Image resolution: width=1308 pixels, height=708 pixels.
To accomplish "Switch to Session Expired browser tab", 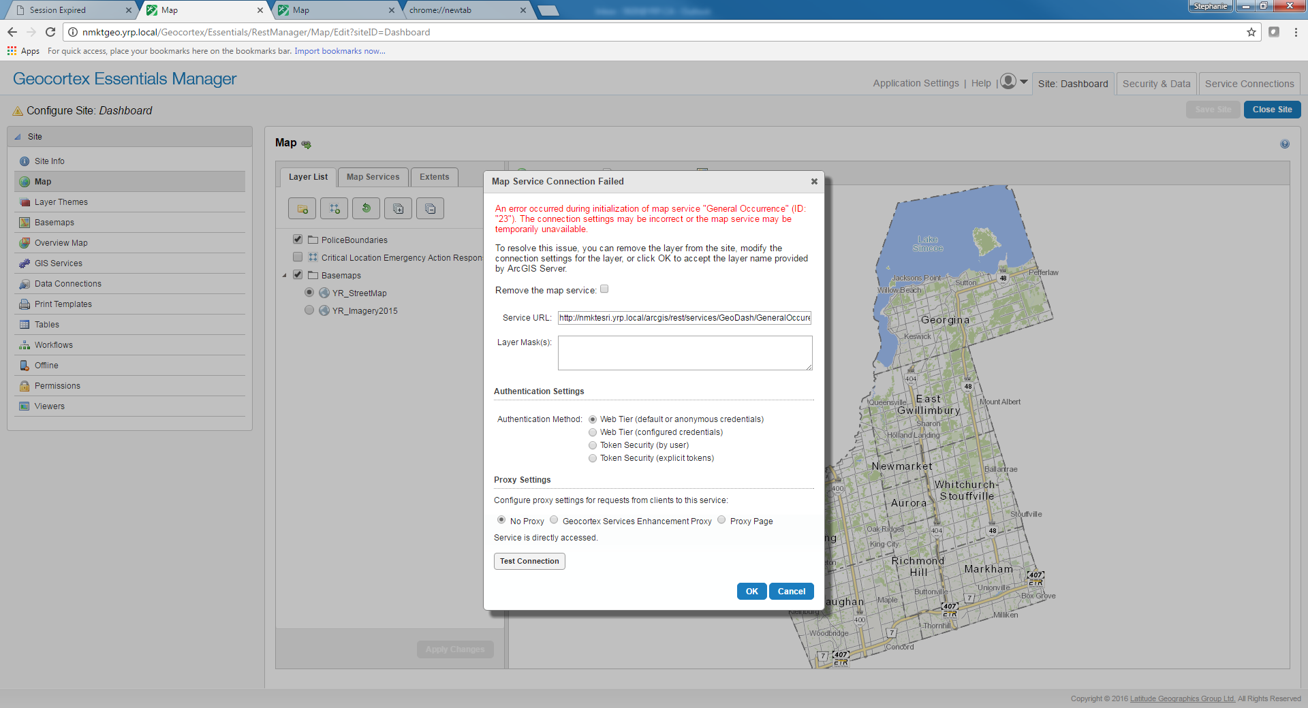I will (72, 10).
